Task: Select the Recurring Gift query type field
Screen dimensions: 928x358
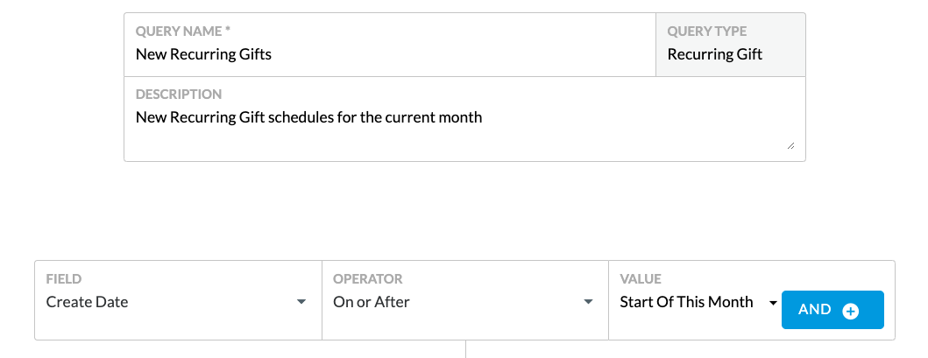Action: (730, 45)
